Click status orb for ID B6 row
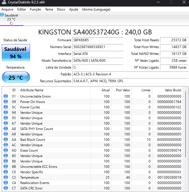The width and height of the screenshot is (189, 192). pyautogui.click(x=6, y=161)
